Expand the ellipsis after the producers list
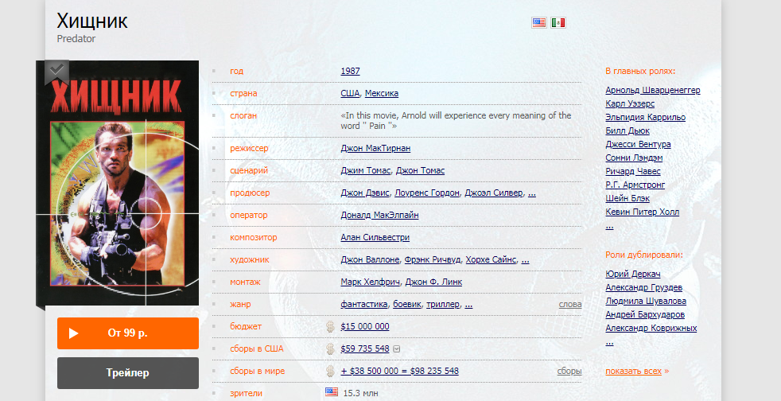781x401 pixels. click(532, 193)
